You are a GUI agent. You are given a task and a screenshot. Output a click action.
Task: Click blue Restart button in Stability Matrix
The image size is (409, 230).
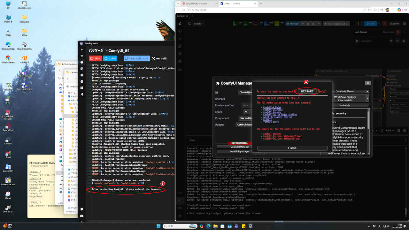click(x=110, y=58)
